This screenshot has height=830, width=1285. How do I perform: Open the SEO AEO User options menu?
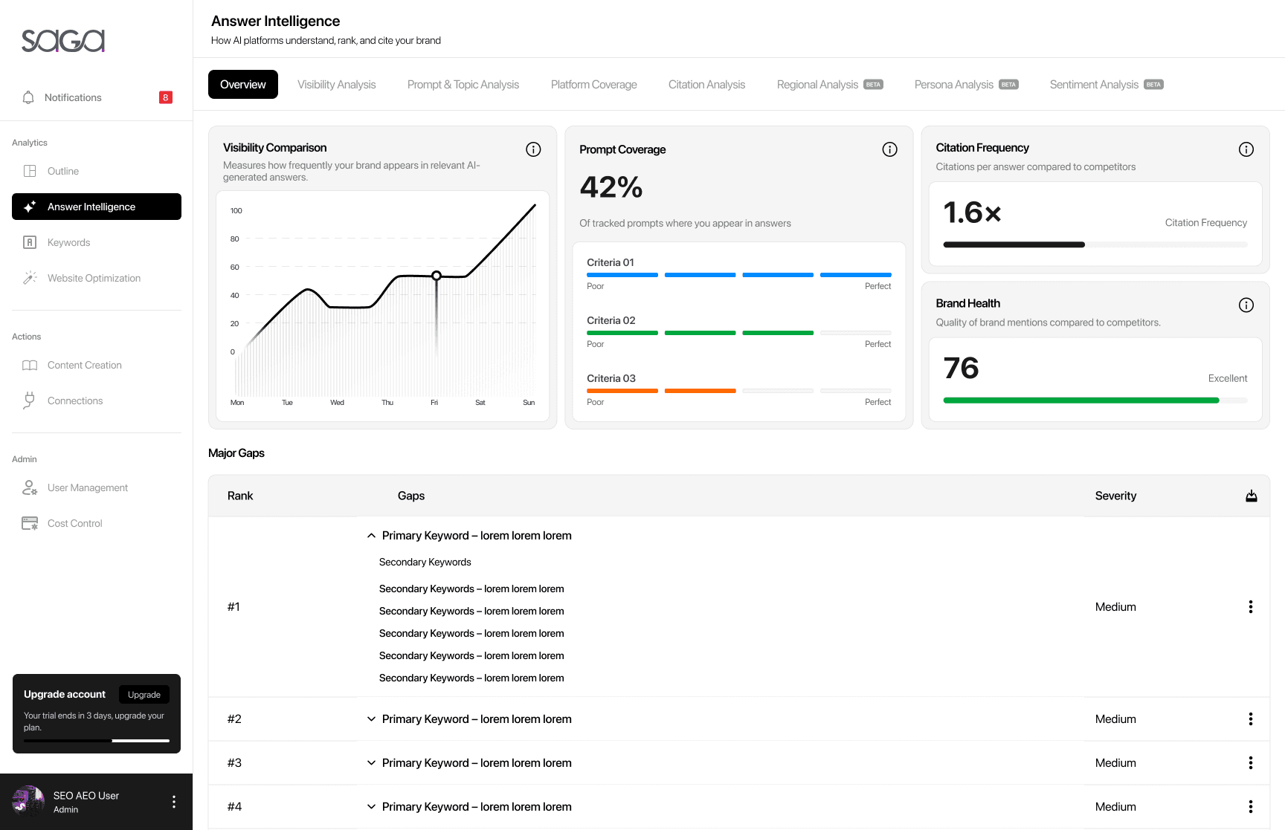pyautogui.click(x=174, y=802)
